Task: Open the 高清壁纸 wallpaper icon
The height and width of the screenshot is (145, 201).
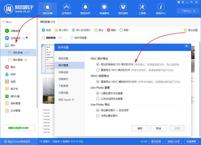Action: pos(104,7)
